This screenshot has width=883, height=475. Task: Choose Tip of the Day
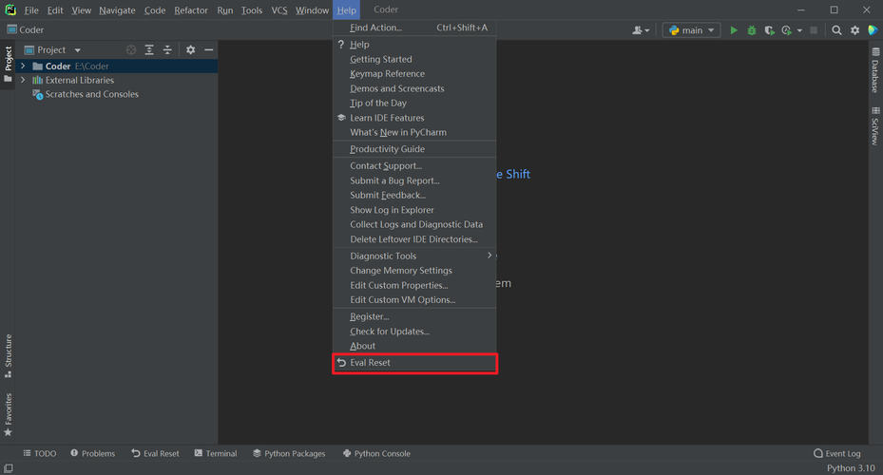pyautogui.click(x=414, y=103)
